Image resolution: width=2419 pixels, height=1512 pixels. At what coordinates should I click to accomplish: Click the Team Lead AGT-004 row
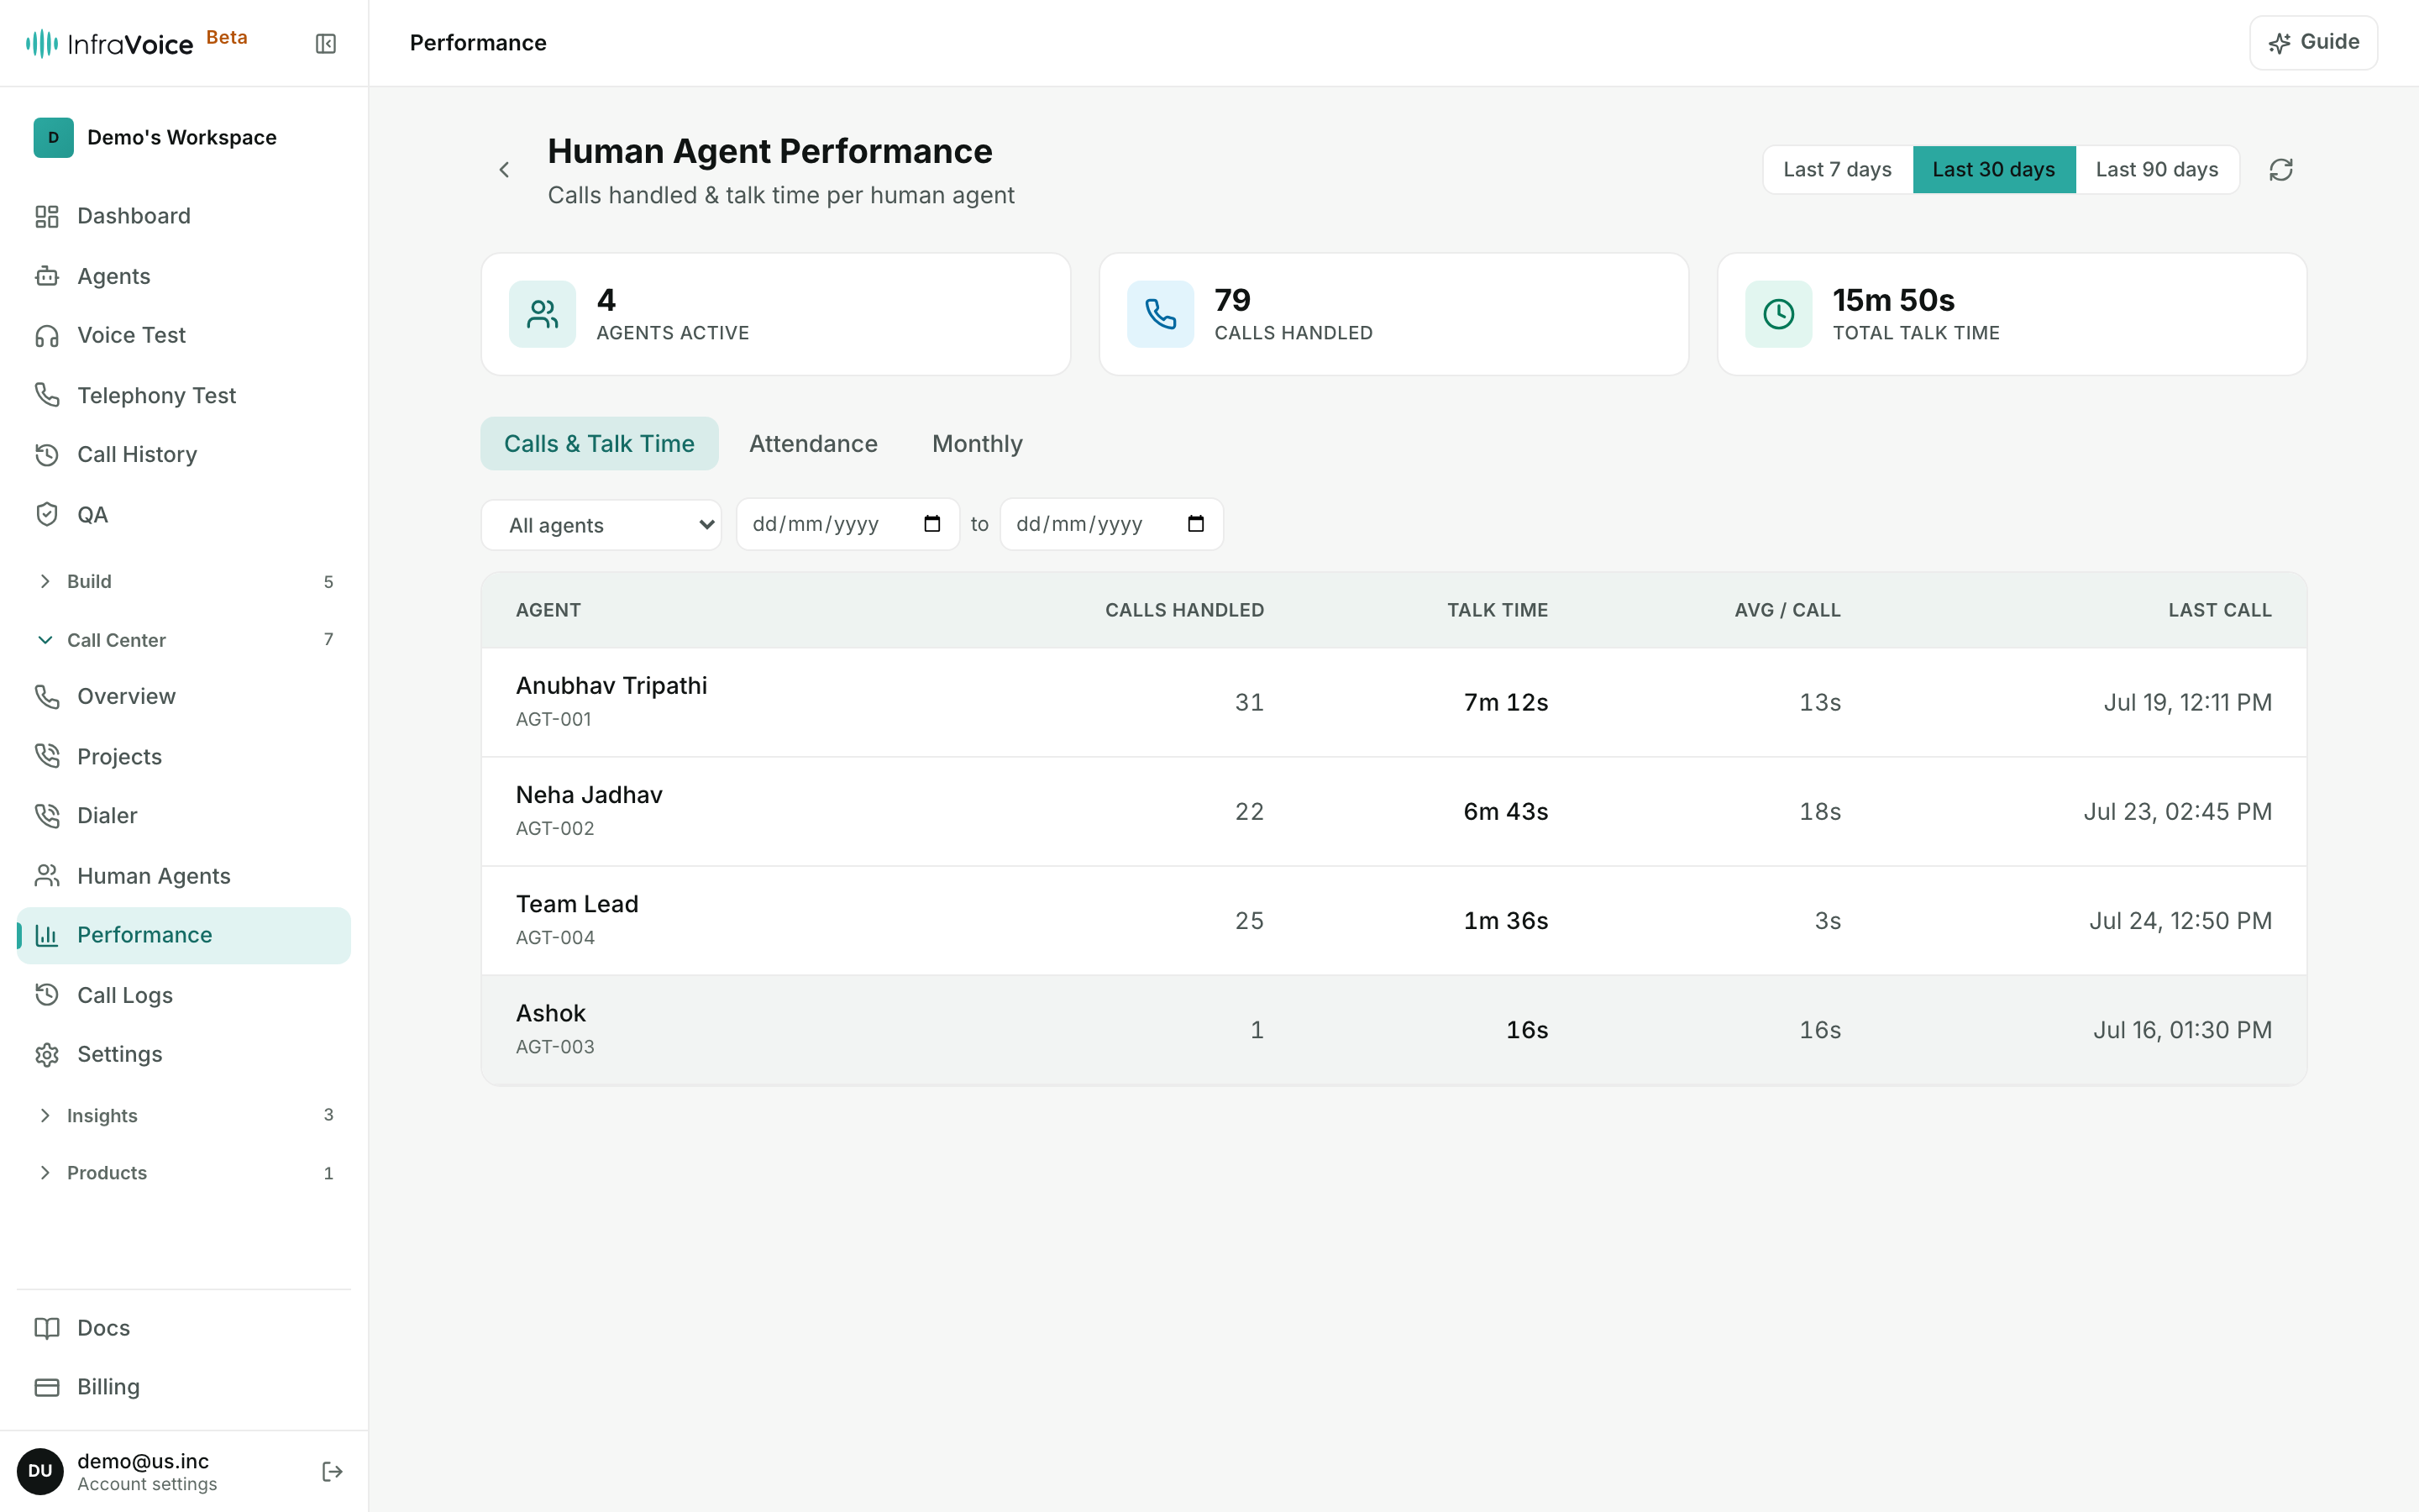1393,921
